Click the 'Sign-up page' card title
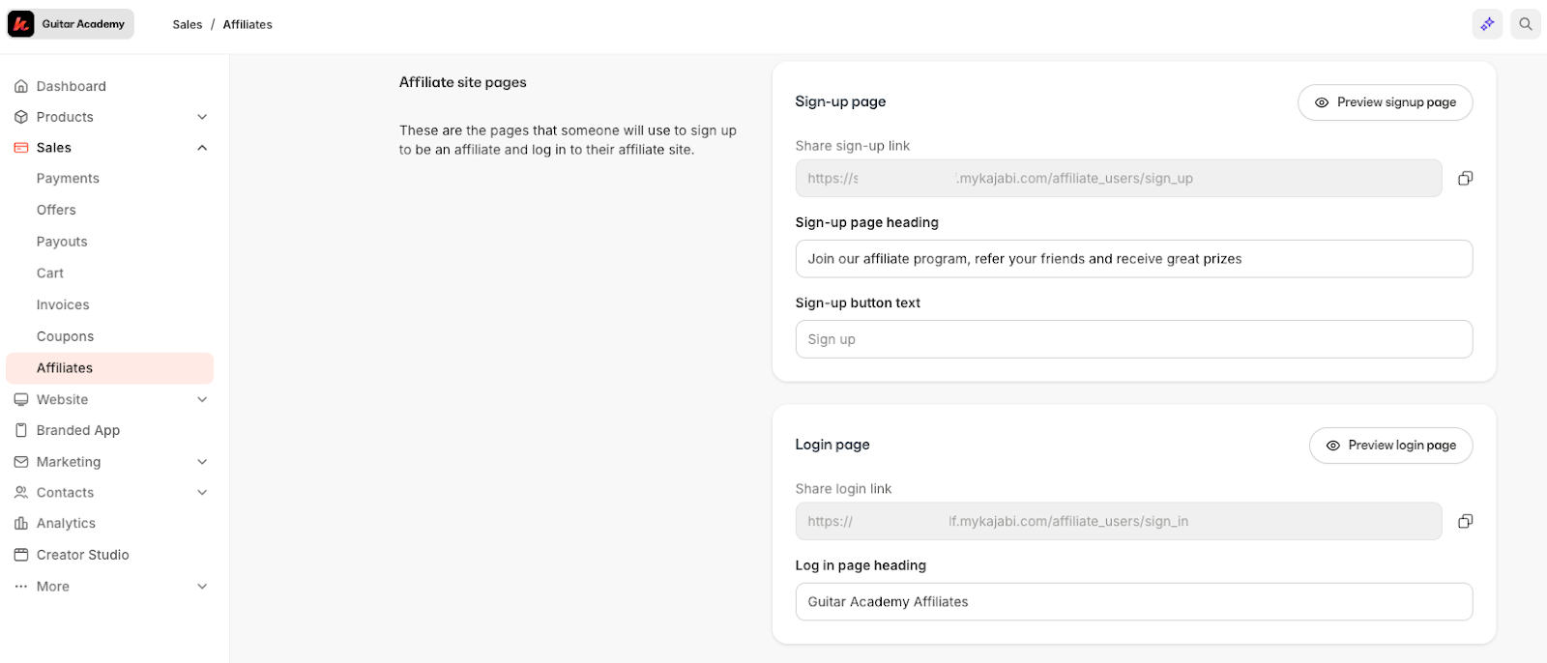The width and height of the screenshot is (1547, 663). point(840,101)
